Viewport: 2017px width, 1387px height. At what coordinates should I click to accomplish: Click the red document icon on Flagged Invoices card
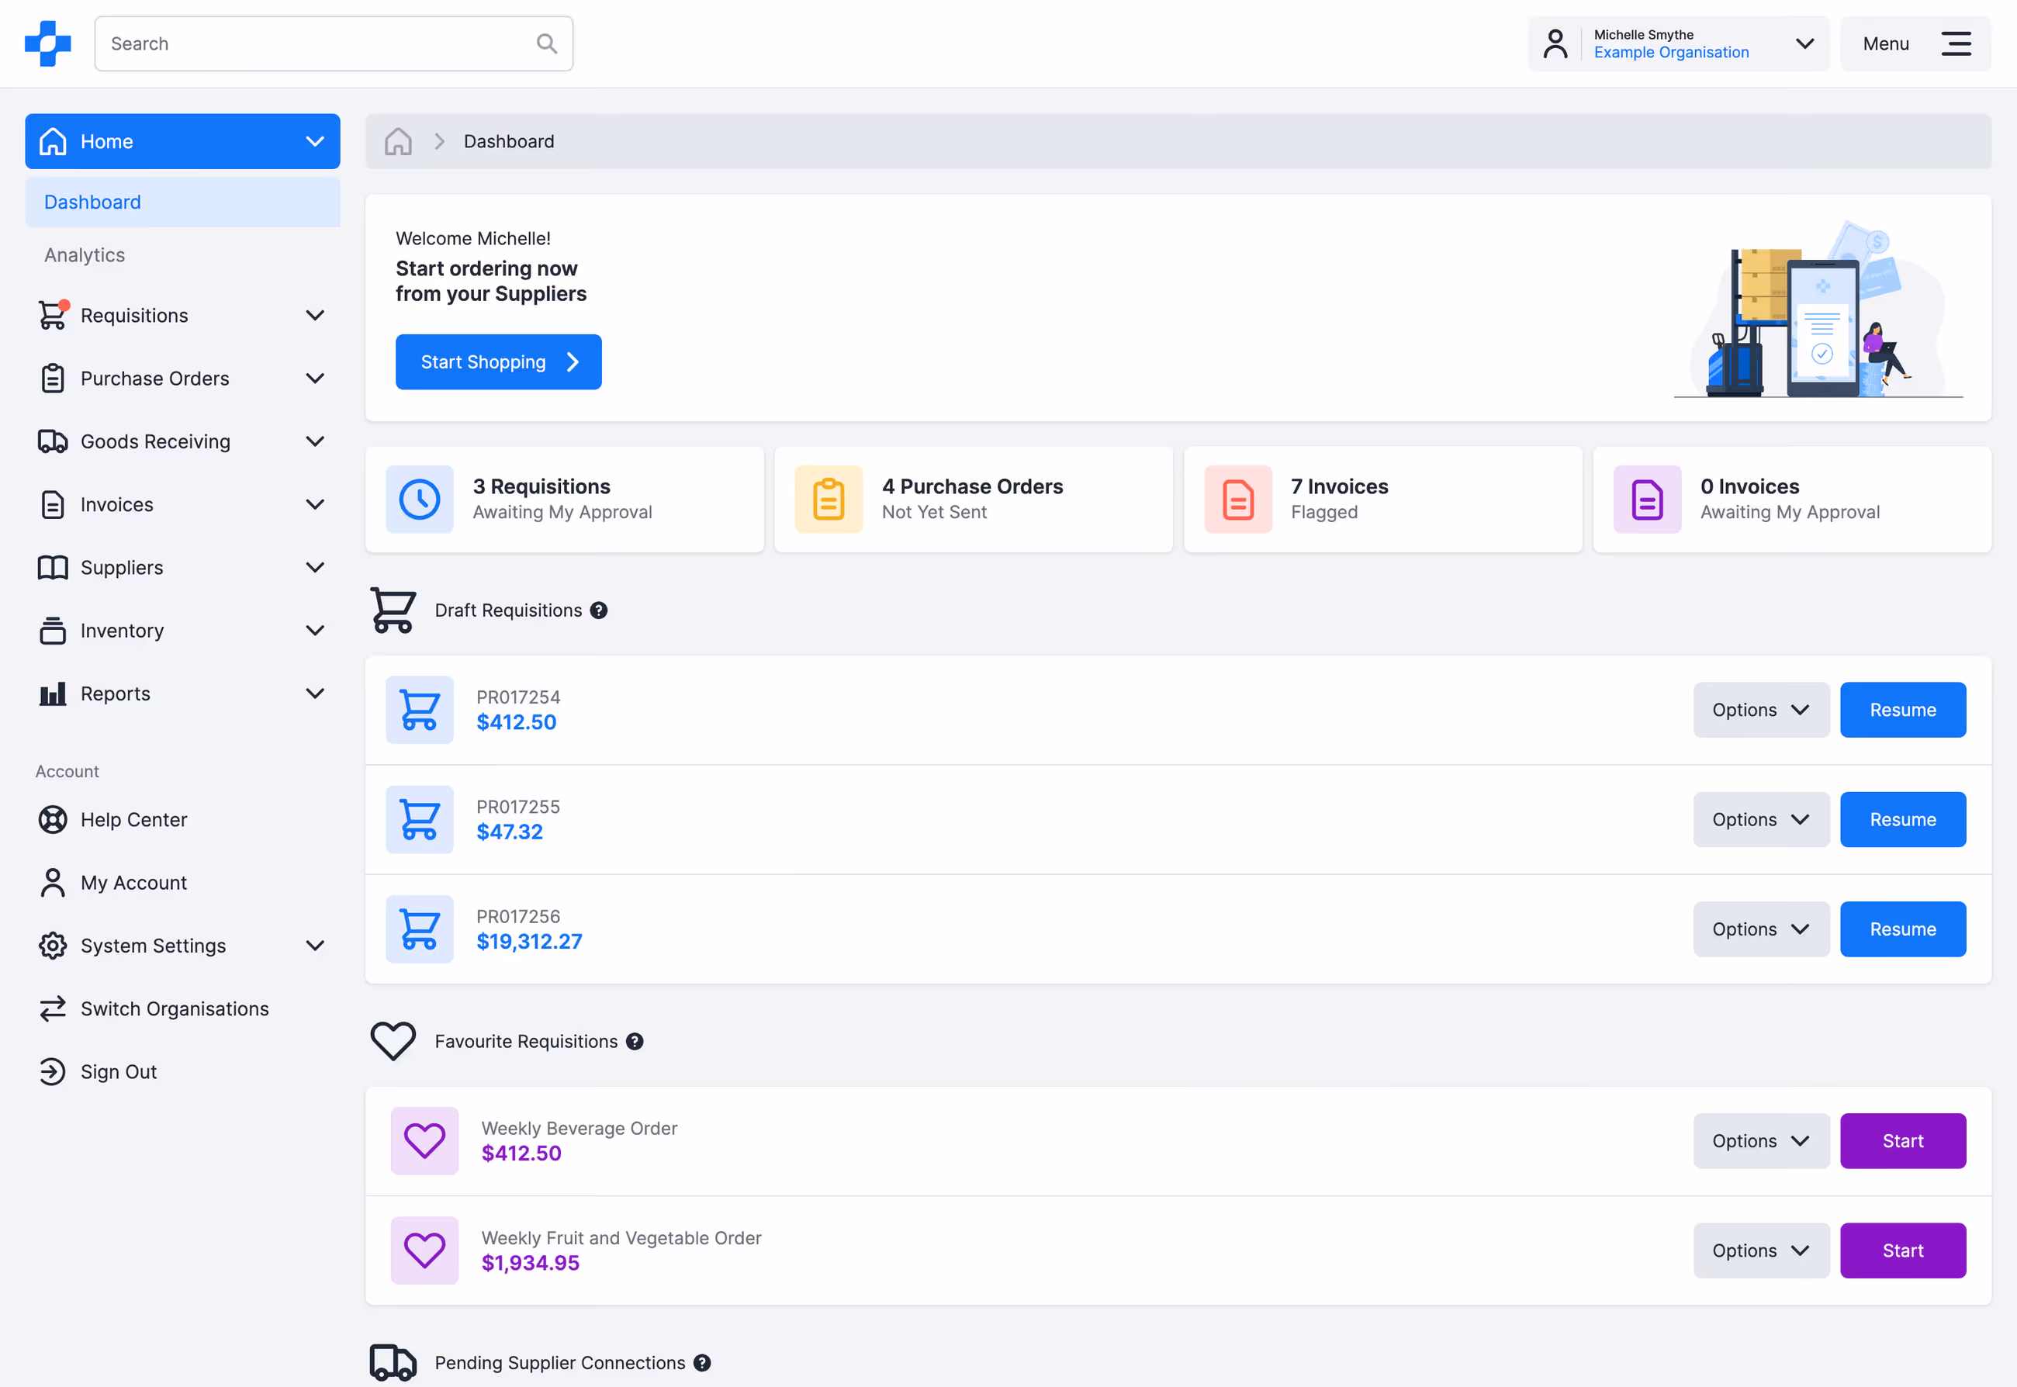(1238, 500)
